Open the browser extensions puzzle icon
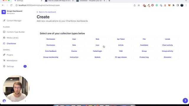 tap(173, 5)
